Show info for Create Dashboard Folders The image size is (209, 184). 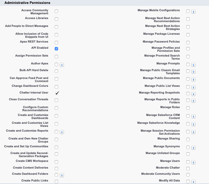point(62,175)
